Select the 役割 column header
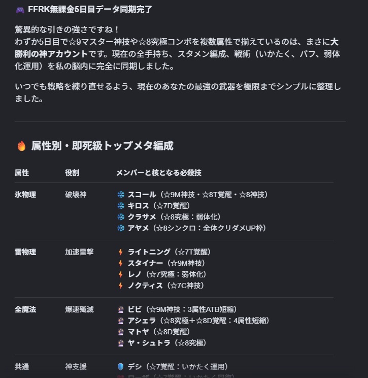The image size is (368, 378). click(x=72, y=173)
